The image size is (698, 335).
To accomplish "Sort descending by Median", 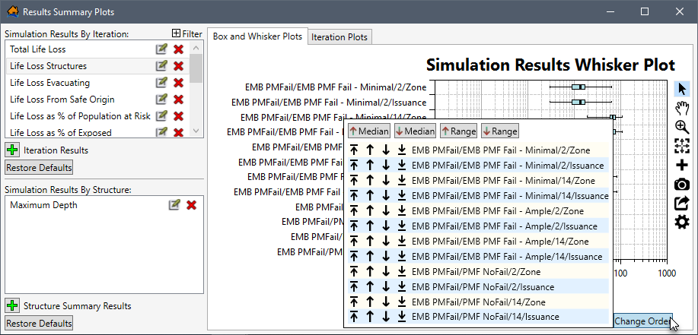I will coord(414,131).
